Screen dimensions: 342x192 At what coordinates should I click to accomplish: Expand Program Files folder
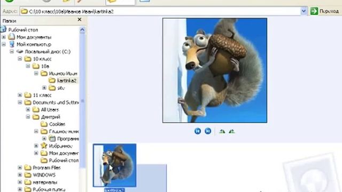[x=20, y=167]
